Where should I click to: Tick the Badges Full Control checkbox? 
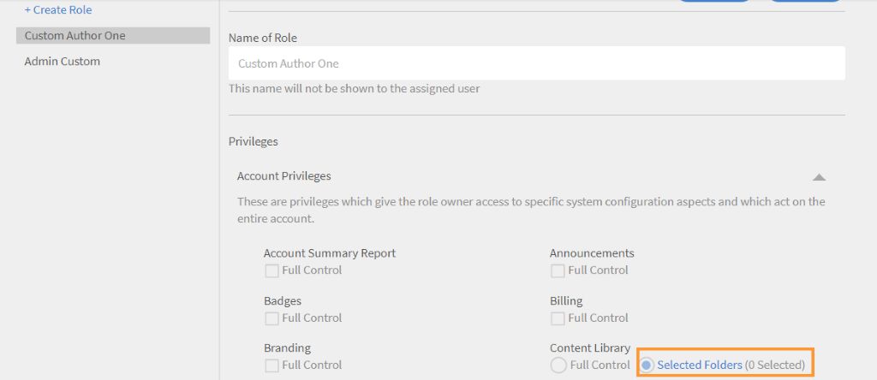(x=271, y=318)
